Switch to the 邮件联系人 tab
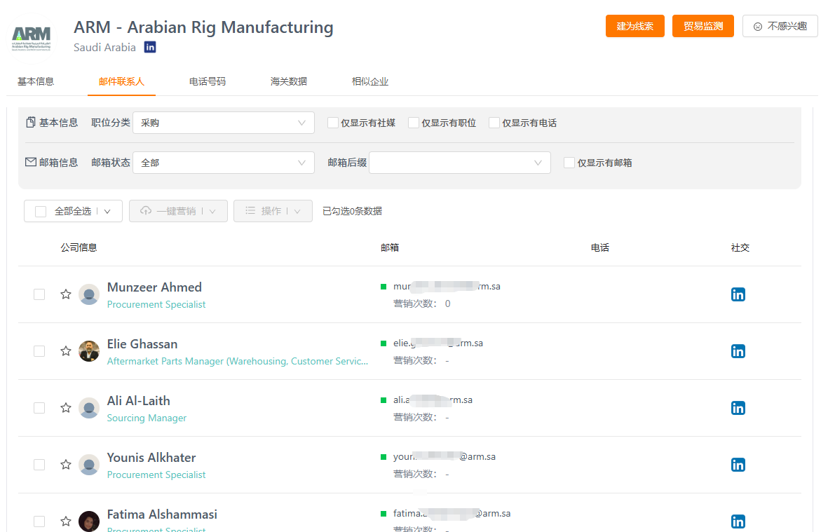The image size is (828, 532). (121, 81)
